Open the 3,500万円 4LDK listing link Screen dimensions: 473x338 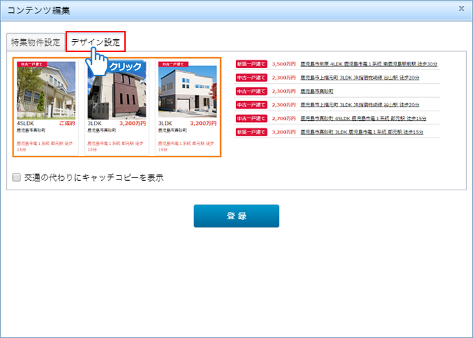(x=369, y=64)
